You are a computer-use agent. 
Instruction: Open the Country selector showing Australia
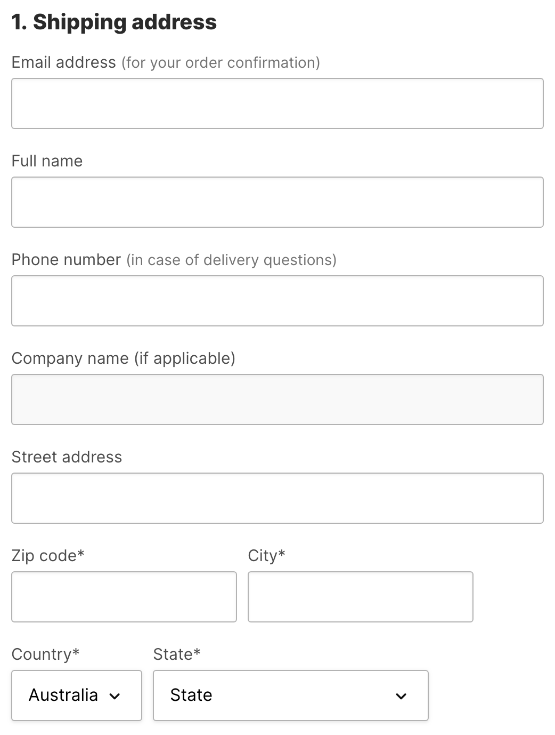click(x=76, y=696)
